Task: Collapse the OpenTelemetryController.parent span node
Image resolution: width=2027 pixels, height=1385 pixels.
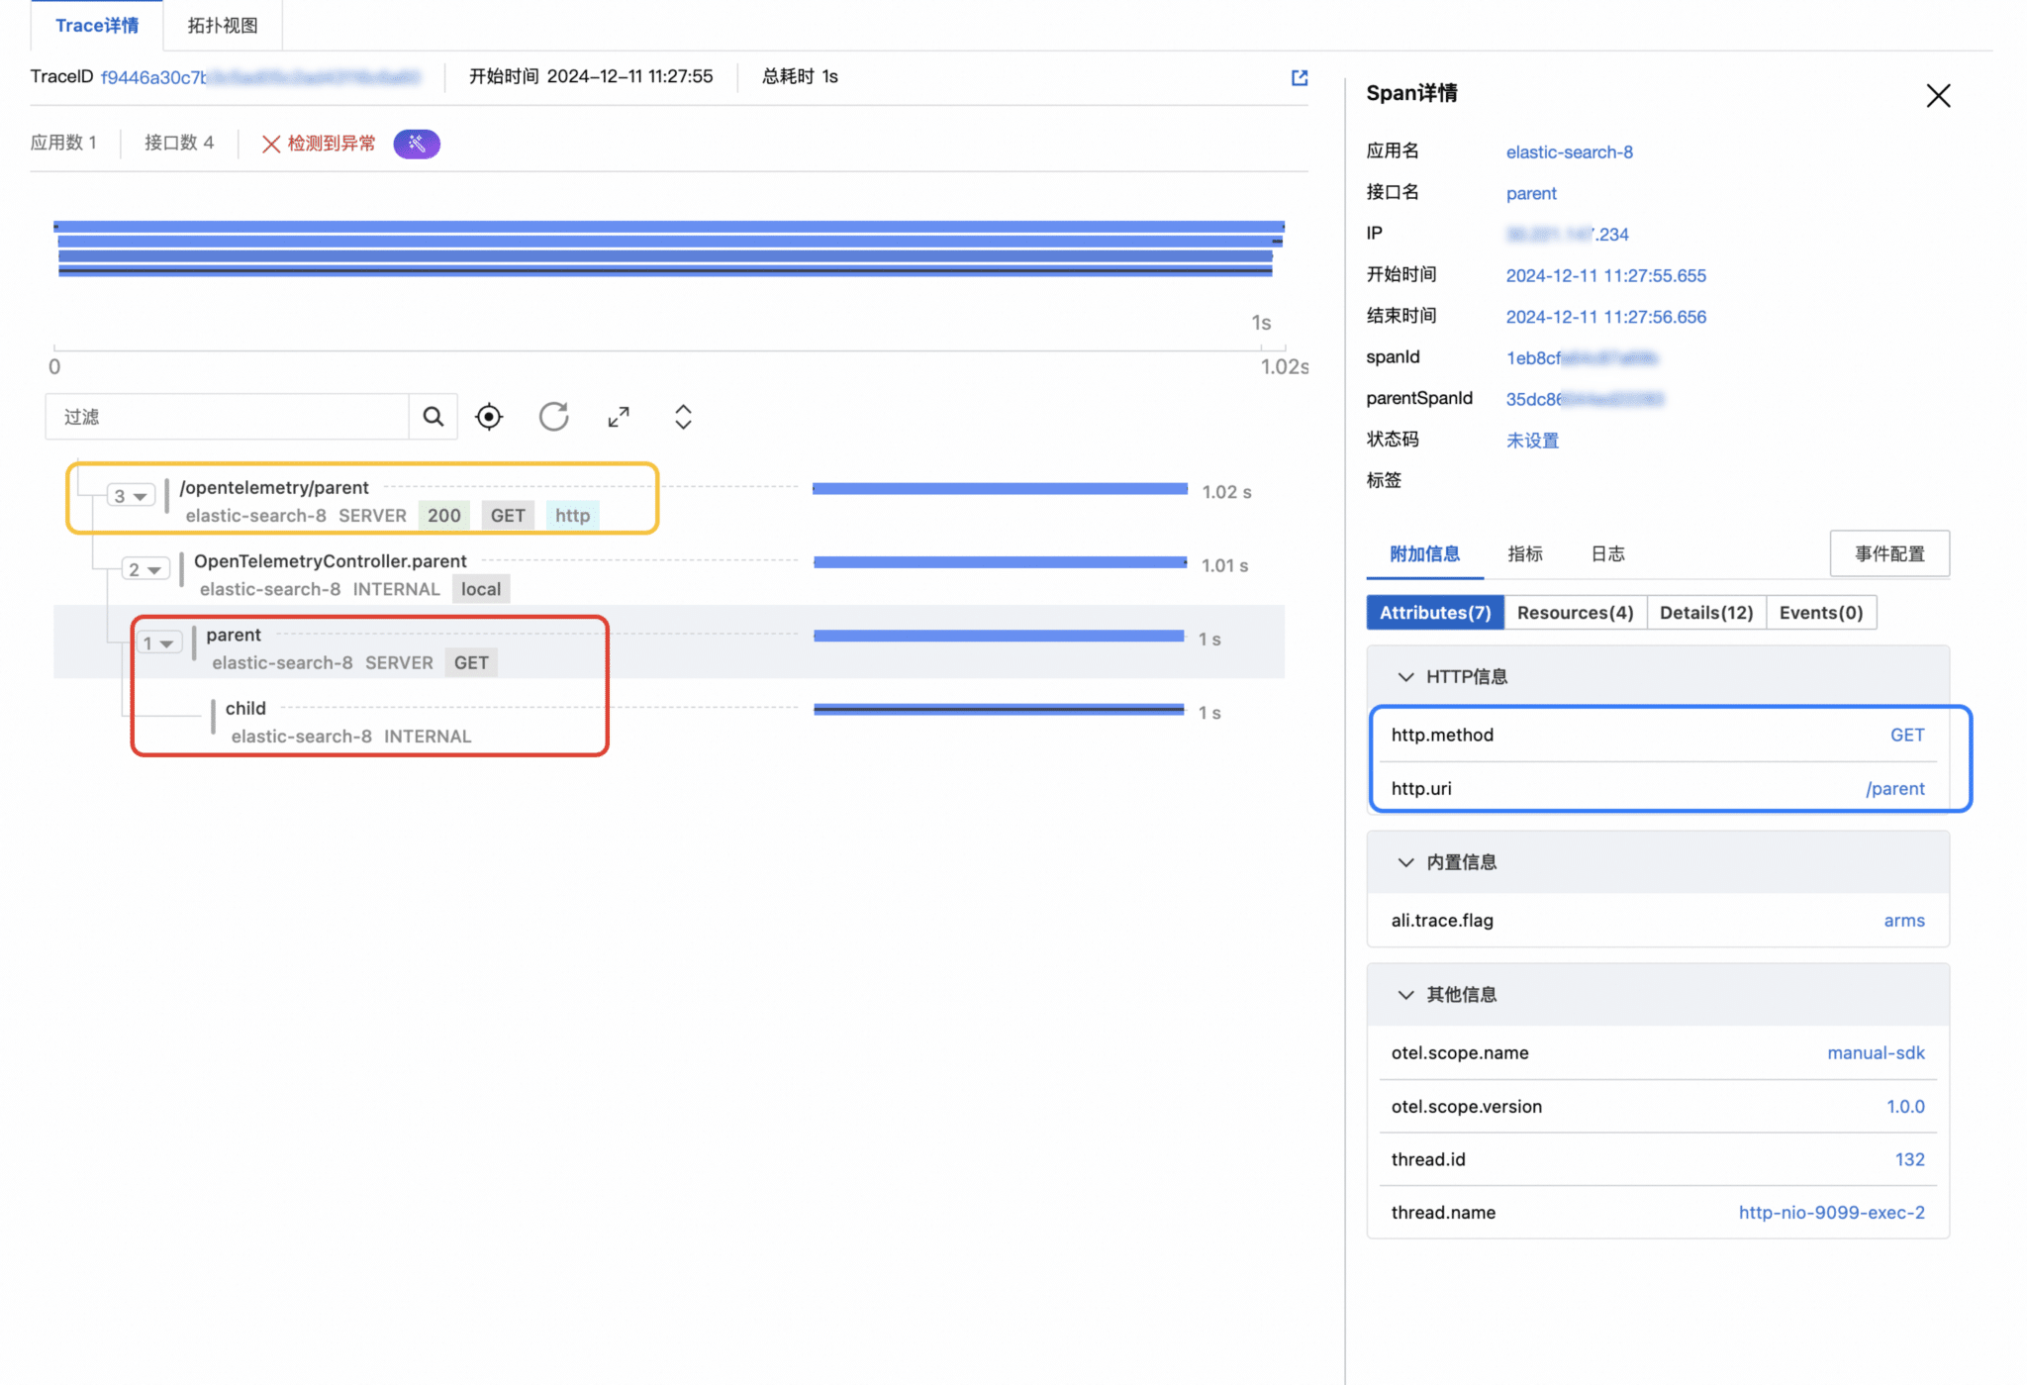Action: [x=145, y=569]
